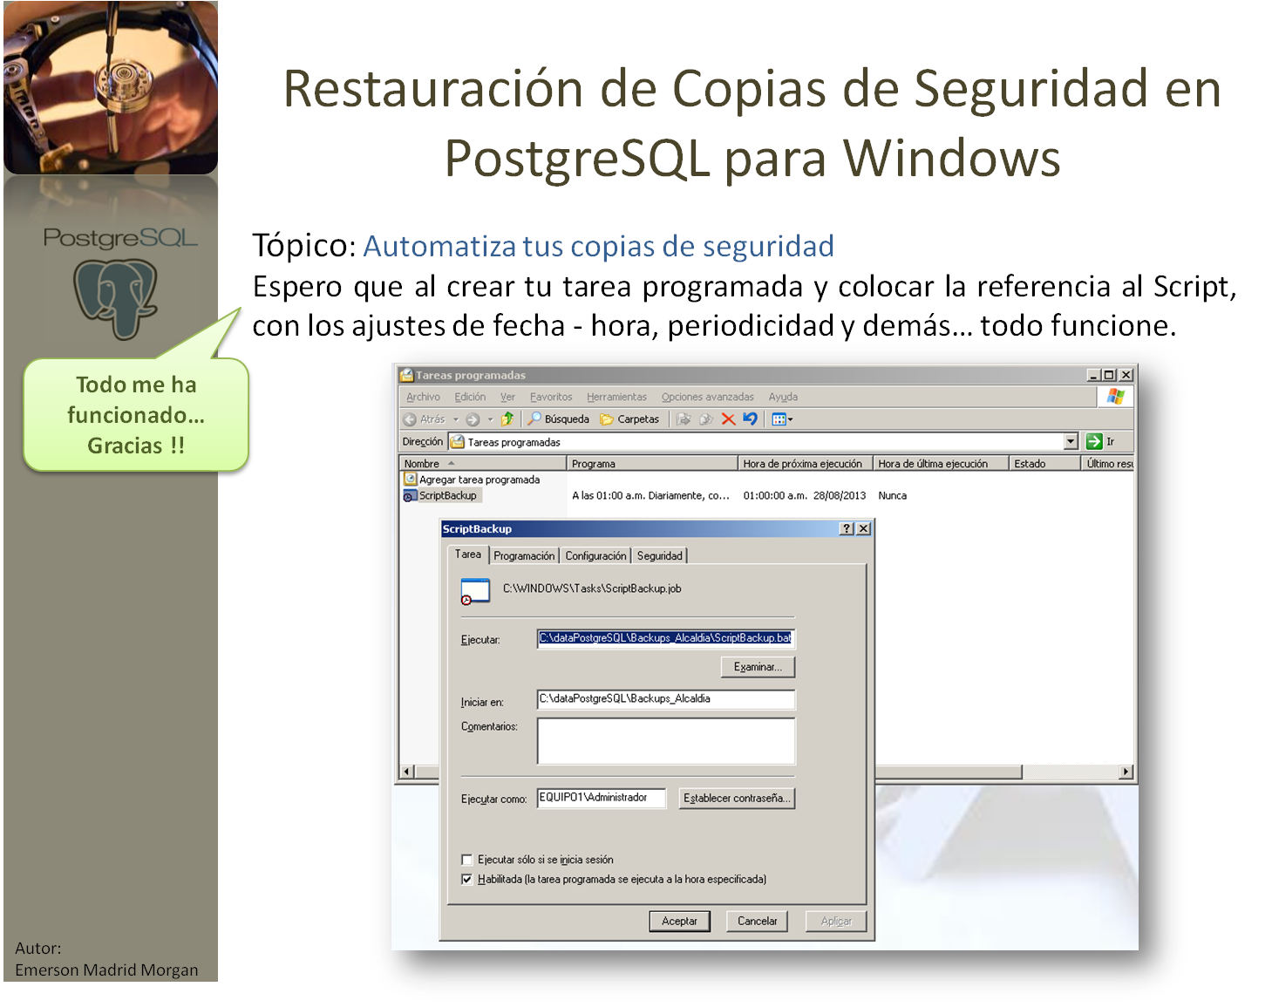Click the Cancelar button
Screen dimensions: 1272x1007
pyautogui.click(x=758, y=921)
